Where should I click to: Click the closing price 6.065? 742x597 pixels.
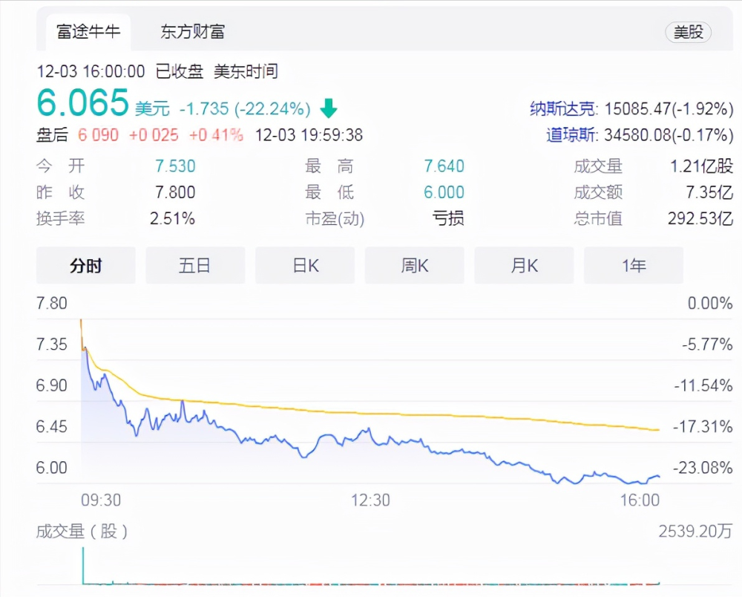coord(83,102)
